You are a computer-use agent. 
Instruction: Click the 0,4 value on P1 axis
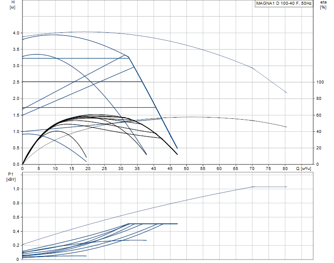[16, 231]
